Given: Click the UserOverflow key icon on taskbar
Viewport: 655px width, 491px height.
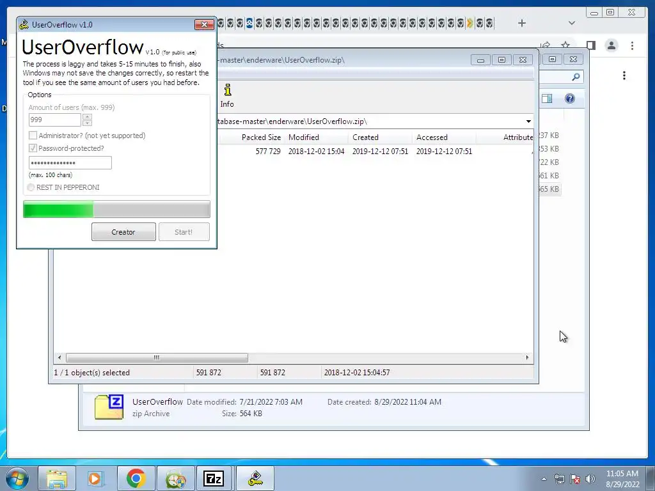Looking at the screenshot, I should tap(255, 478).
